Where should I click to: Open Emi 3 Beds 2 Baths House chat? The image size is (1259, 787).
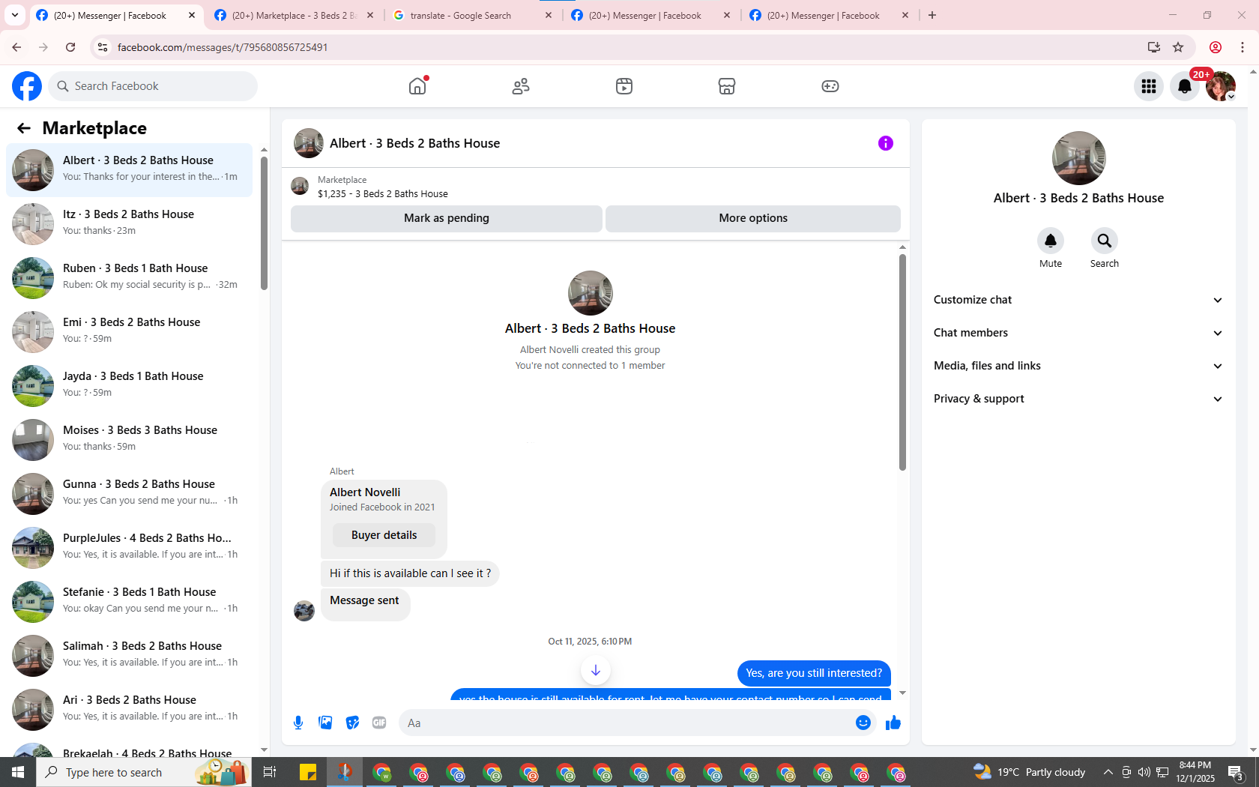129,332
